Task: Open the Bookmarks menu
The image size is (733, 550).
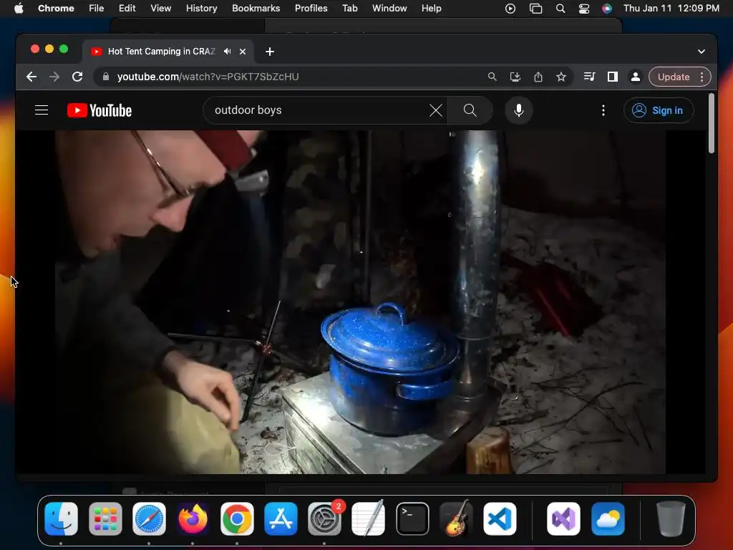Action: click(x=256, y=9)
